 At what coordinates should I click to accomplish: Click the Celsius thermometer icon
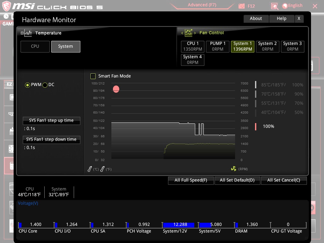90,169
